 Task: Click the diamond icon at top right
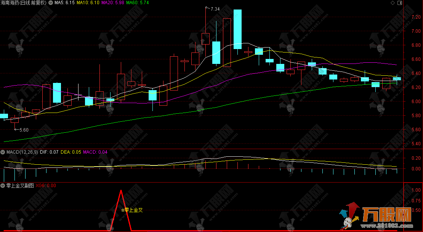[393, 3]
